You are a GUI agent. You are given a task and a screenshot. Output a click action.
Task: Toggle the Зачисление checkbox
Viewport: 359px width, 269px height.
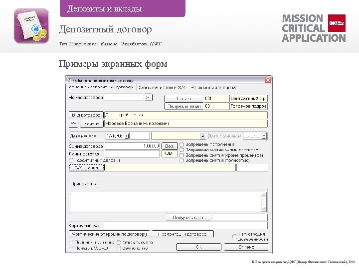119,248
